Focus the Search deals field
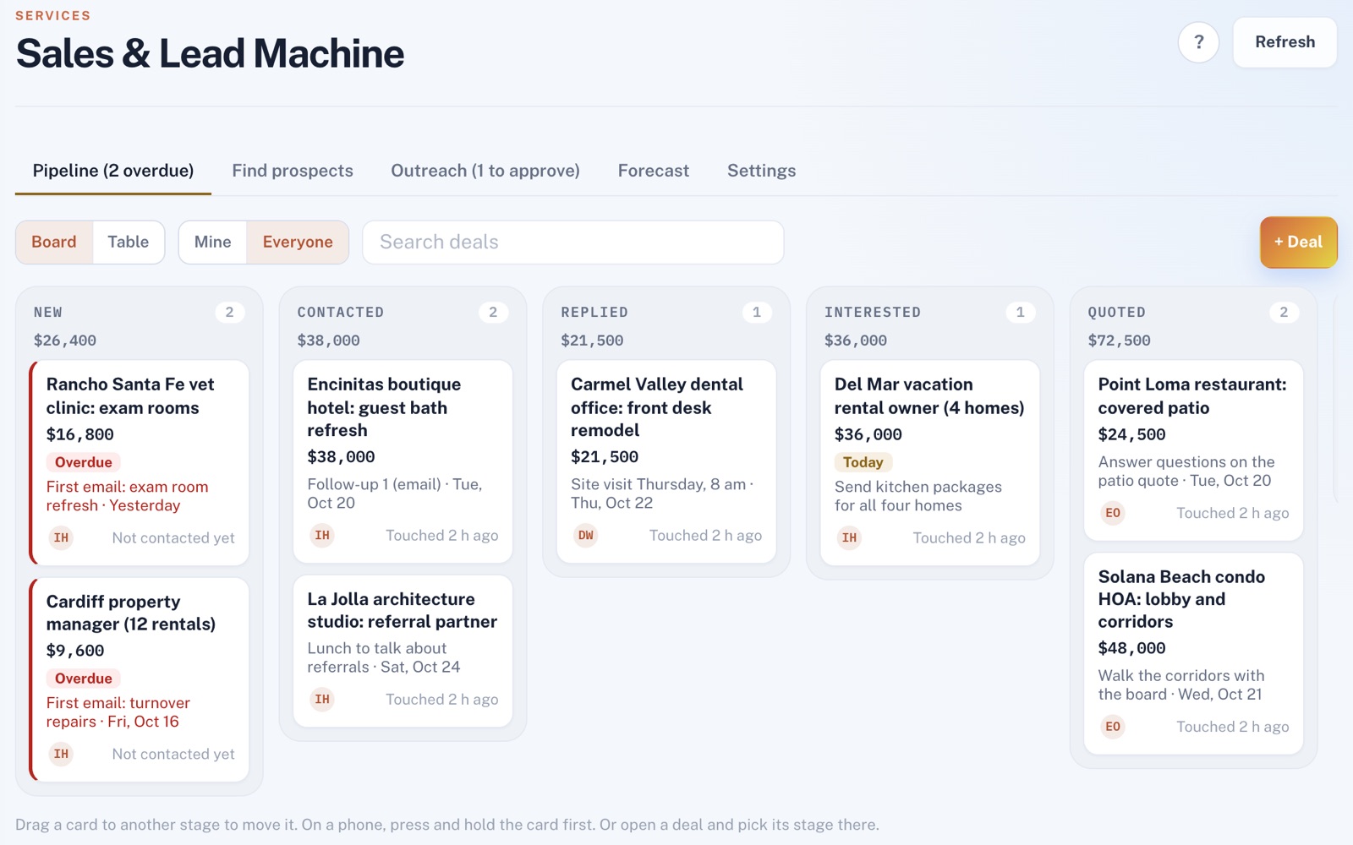 pos(573,243)
